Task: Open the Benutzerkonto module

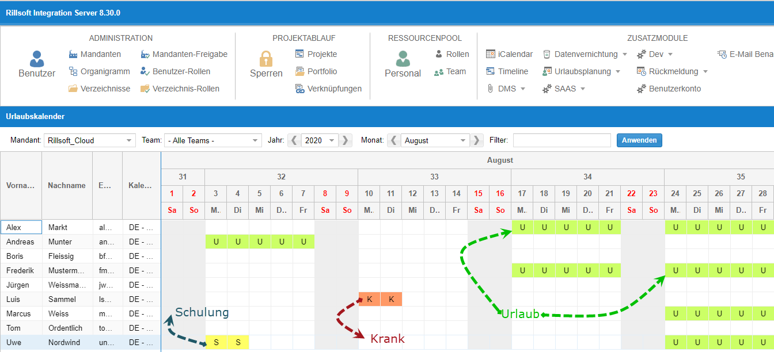Action: click(x=669, y=89)
